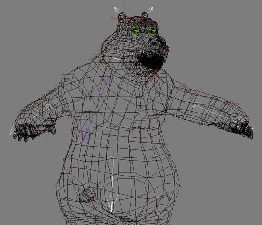Image resolution: width=262 pixels, height=225 pixels.
Task: Select the bear's green eye on the left
Action: [x=136, y=30]
